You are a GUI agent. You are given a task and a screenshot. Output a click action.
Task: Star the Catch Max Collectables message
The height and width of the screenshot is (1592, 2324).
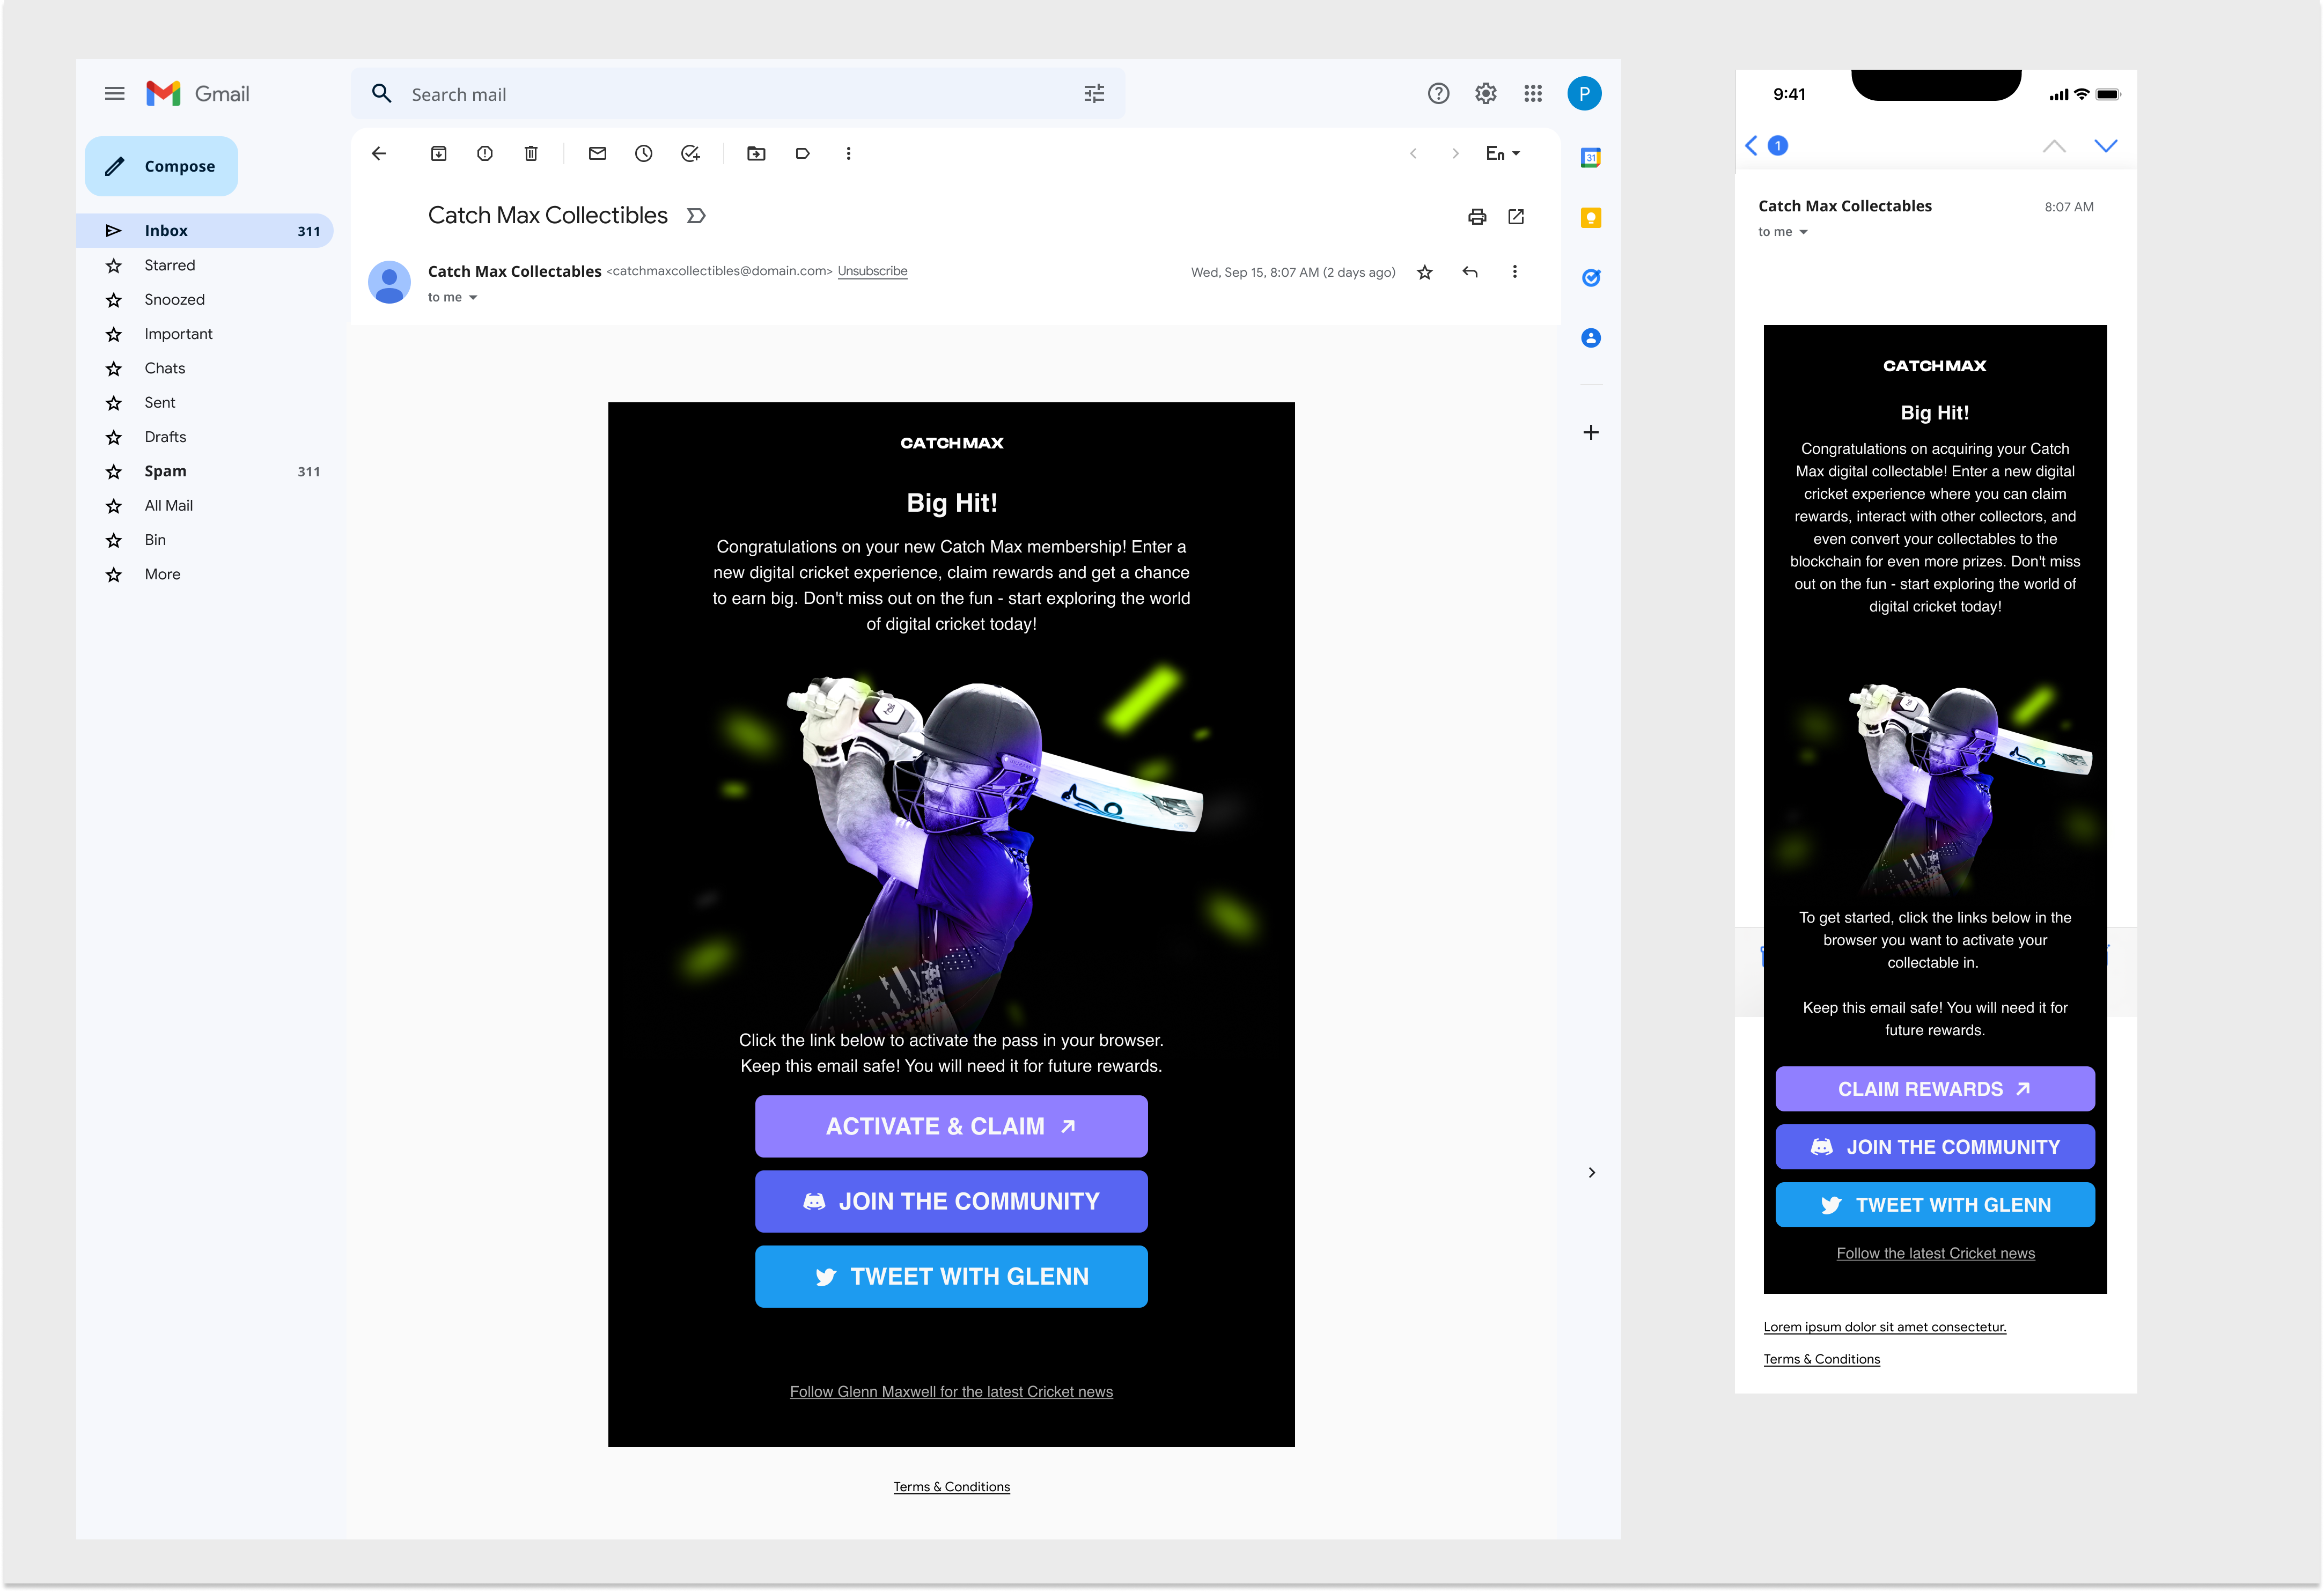(x=1425, y=272)
